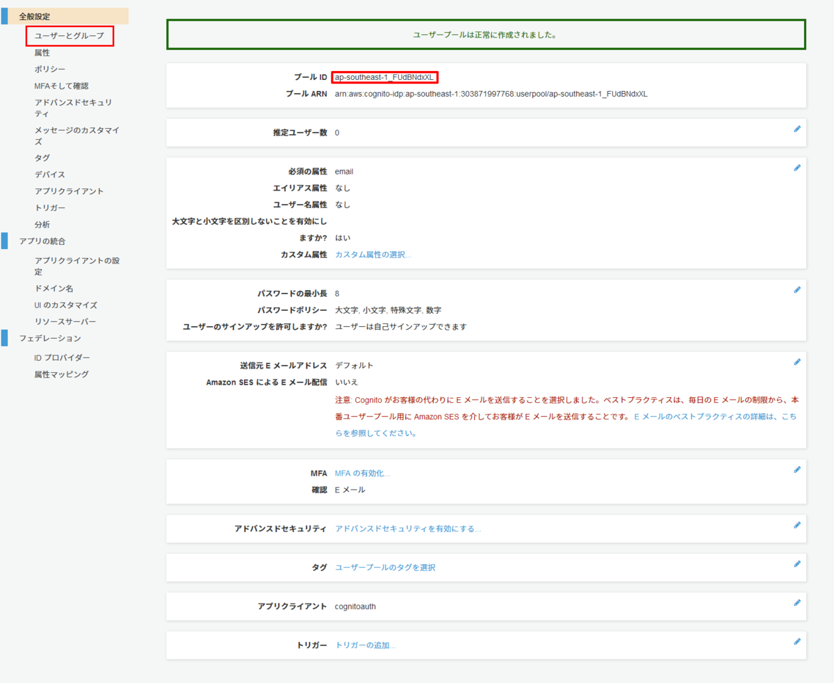This screenshot has height=683, width=834.
Task: Click pencil icon for アプリクライアント row
Action: pos(797,603)
